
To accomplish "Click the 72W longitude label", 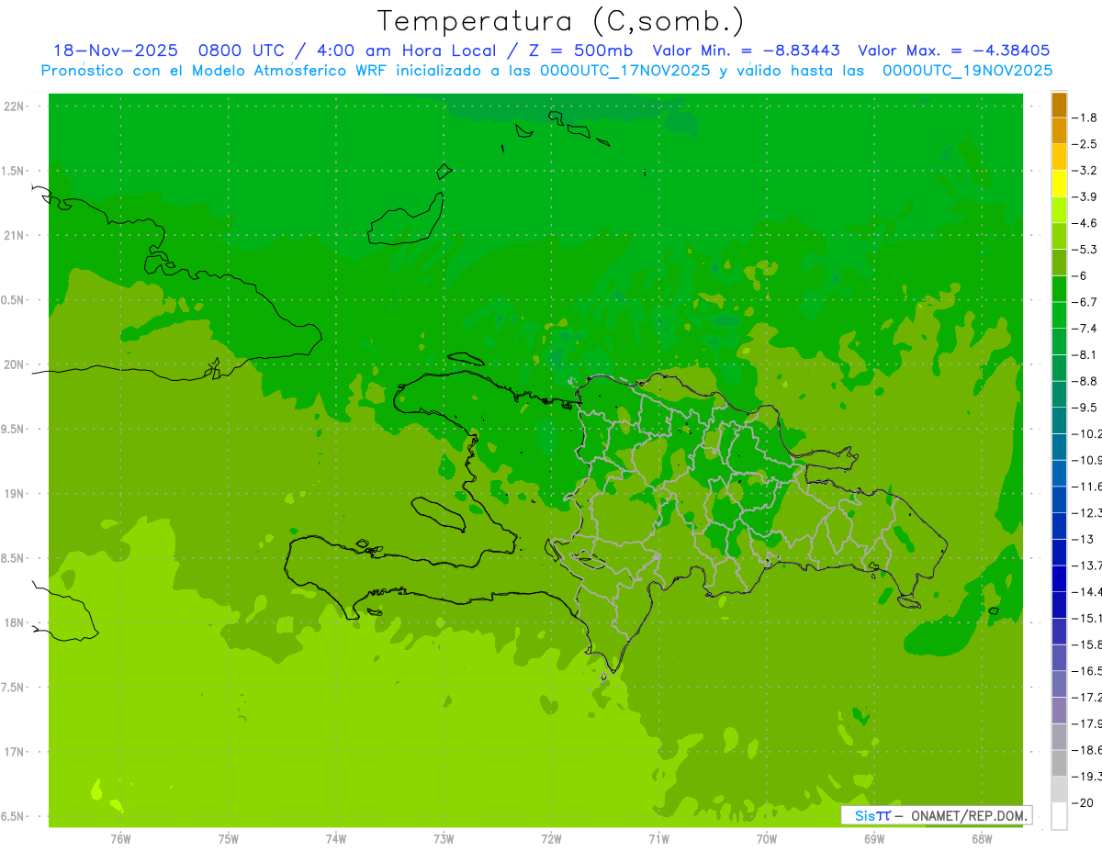I will [x=551, y=838].
